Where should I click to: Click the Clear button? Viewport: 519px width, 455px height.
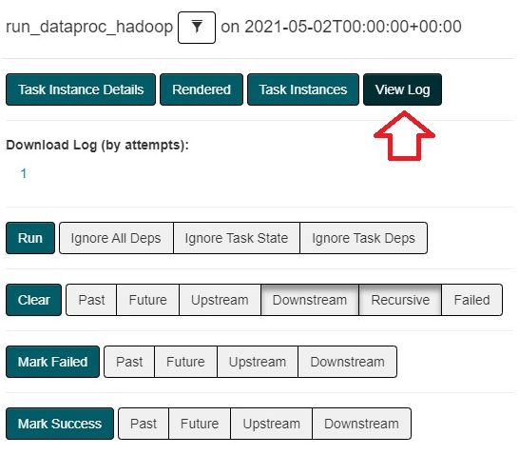[34, 300]
